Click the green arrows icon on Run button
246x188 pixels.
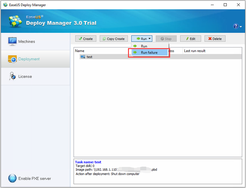tap(138, 39)
